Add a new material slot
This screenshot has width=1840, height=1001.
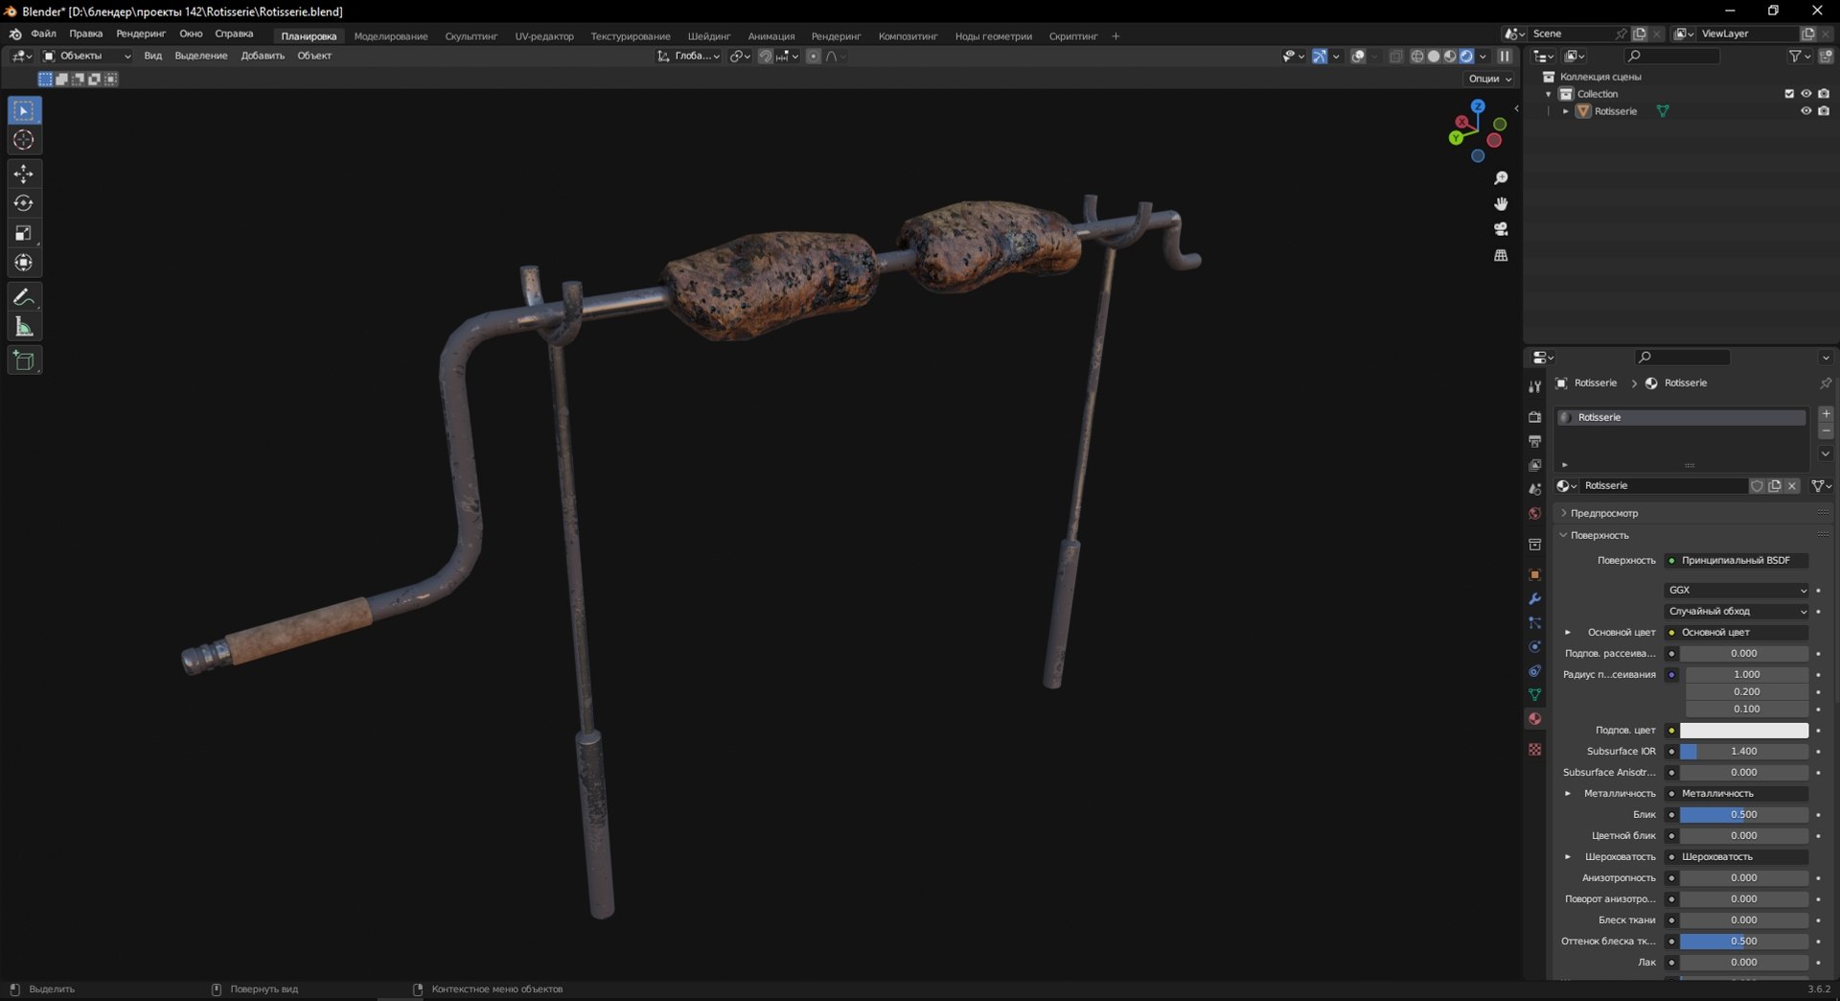pos(1826,414)
